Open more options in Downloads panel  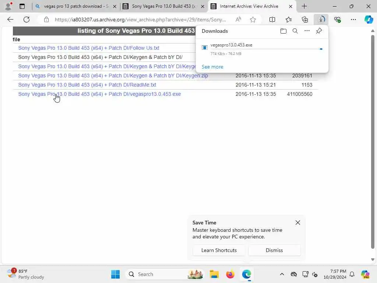pyautogui.click(x=307, y=31)
